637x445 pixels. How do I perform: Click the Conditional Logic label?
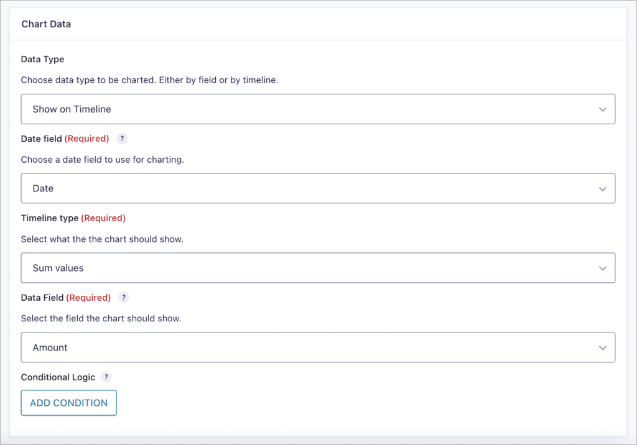[x=58, y=377]
